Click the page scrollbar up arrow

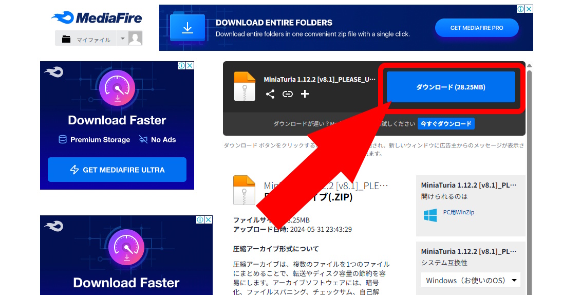(530, 66)
